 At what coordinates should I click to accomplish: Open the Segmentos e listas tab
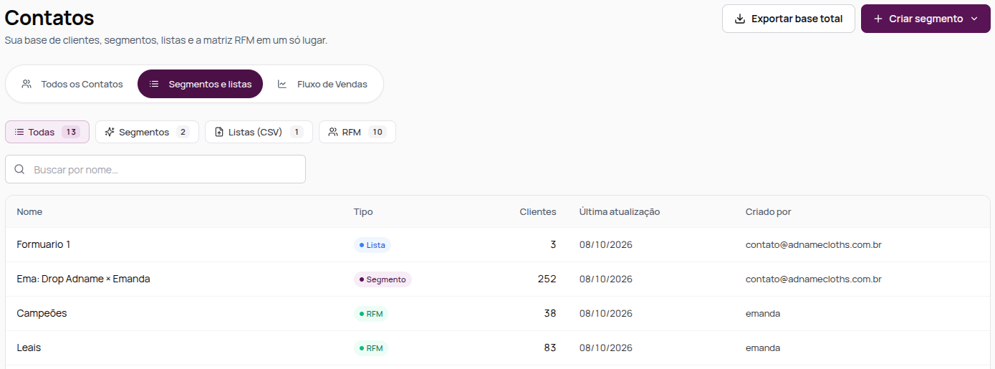coord(200,84)
